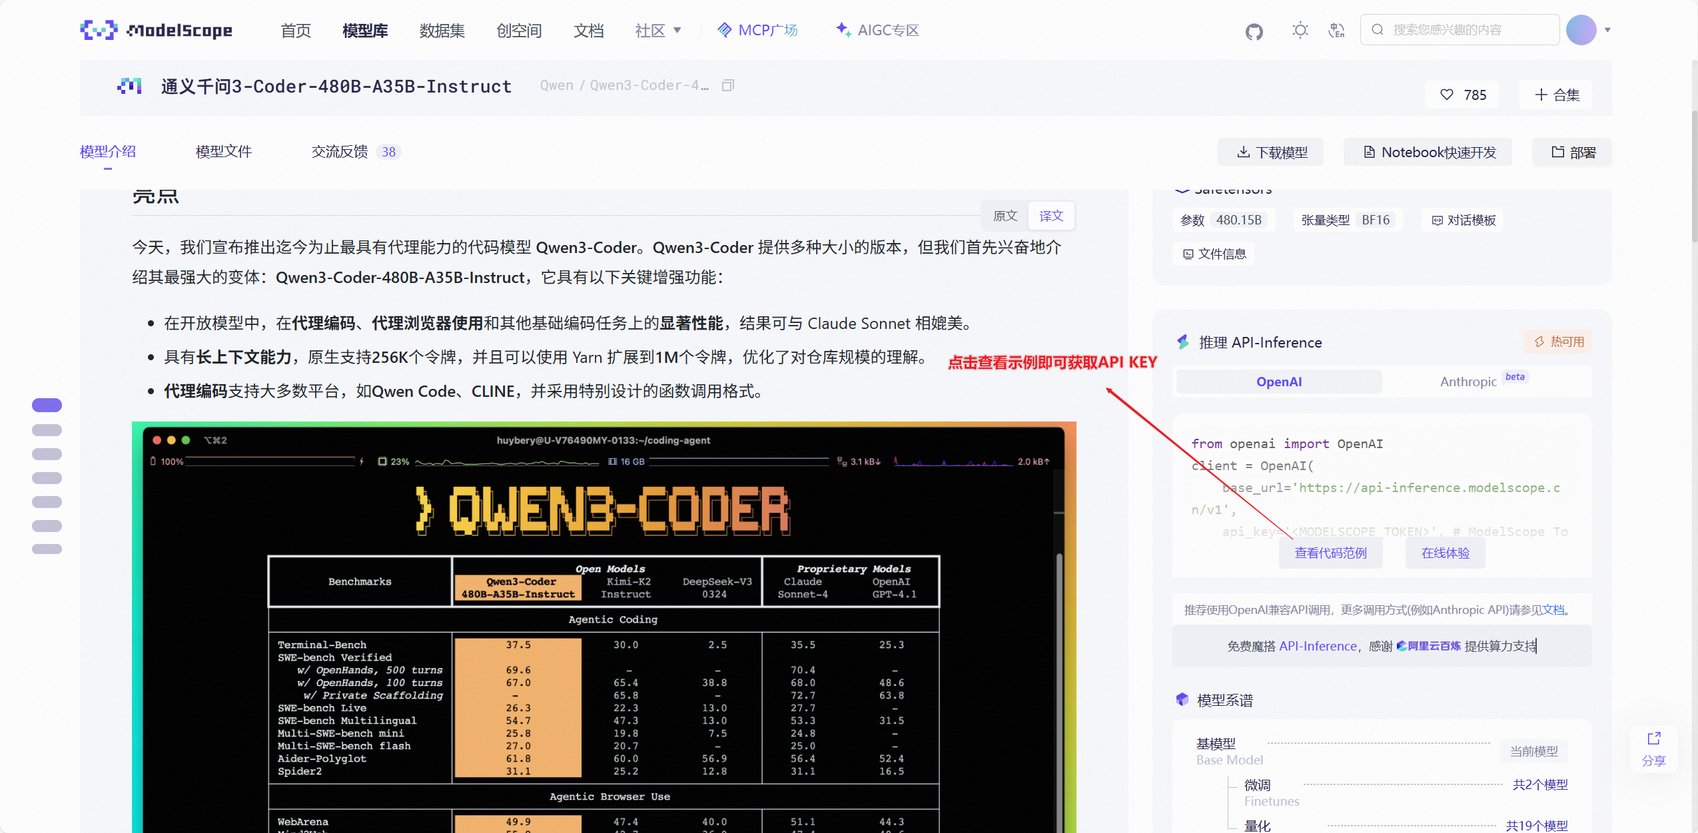Screen dimensions: 1698x833
Task: Switch site language using translate icon
Action: 1336,31
